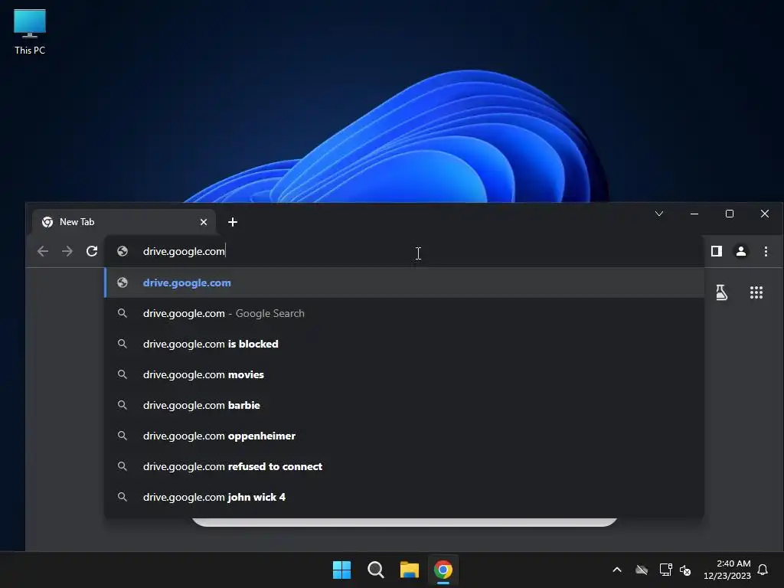Click Google Chrome taskbar icon

(443, 570)
